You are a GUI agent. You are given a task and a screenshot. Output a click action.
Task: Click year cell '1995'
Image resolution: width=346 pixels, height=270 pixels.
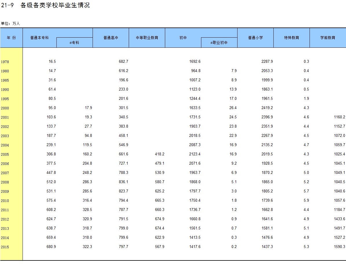pos(5,99)
